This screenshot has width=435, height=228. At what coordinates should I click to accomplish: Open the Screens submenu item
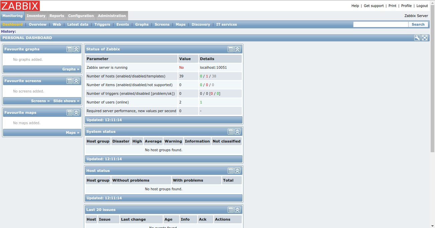coord(162,24)
